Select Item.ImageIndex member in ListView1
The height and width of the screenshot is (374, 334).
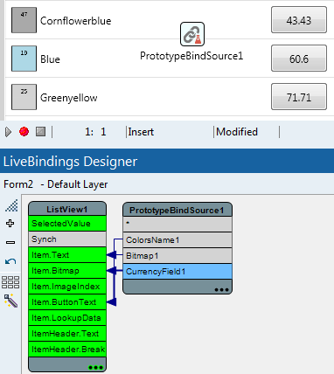click(67, 287)
